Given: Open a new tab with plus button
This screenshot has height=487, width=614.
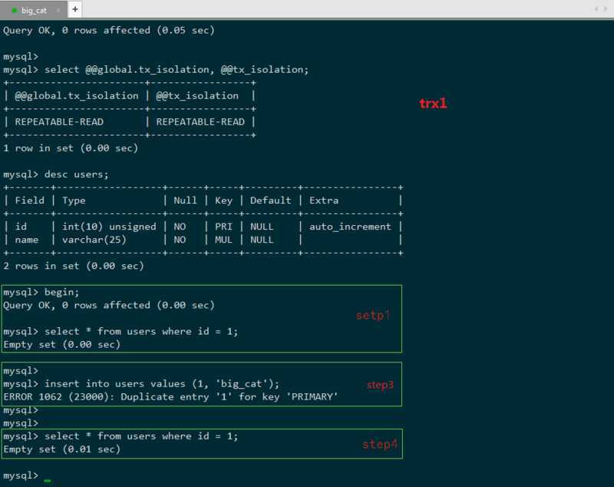Looking at the screenshot, I should 74,9.
